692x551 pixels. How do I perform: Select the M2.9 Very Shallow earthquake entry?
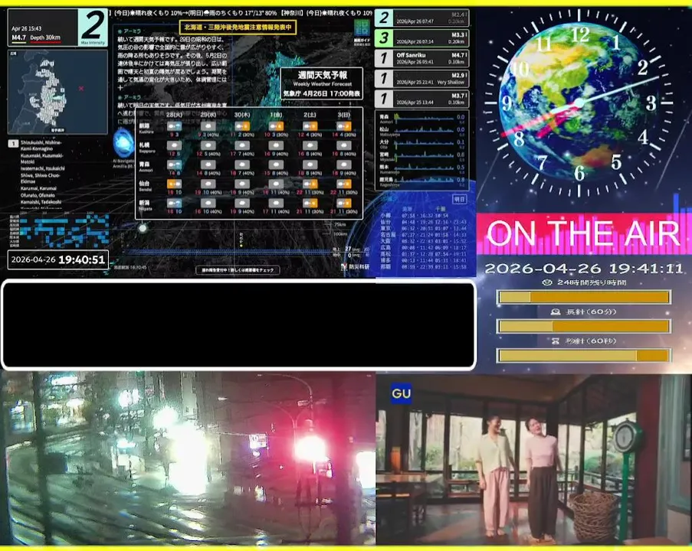click(x=421, y=79)
